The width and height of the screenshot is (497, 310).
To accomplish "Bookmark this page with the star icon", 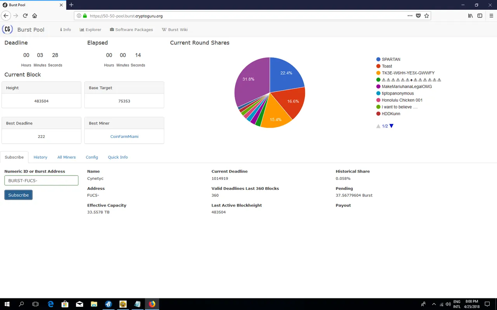I will (x=426, y=16).
